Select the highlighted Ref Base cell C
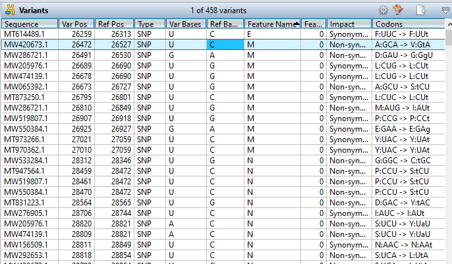Viewport: 452px width, 264px height. click(225, 44)
